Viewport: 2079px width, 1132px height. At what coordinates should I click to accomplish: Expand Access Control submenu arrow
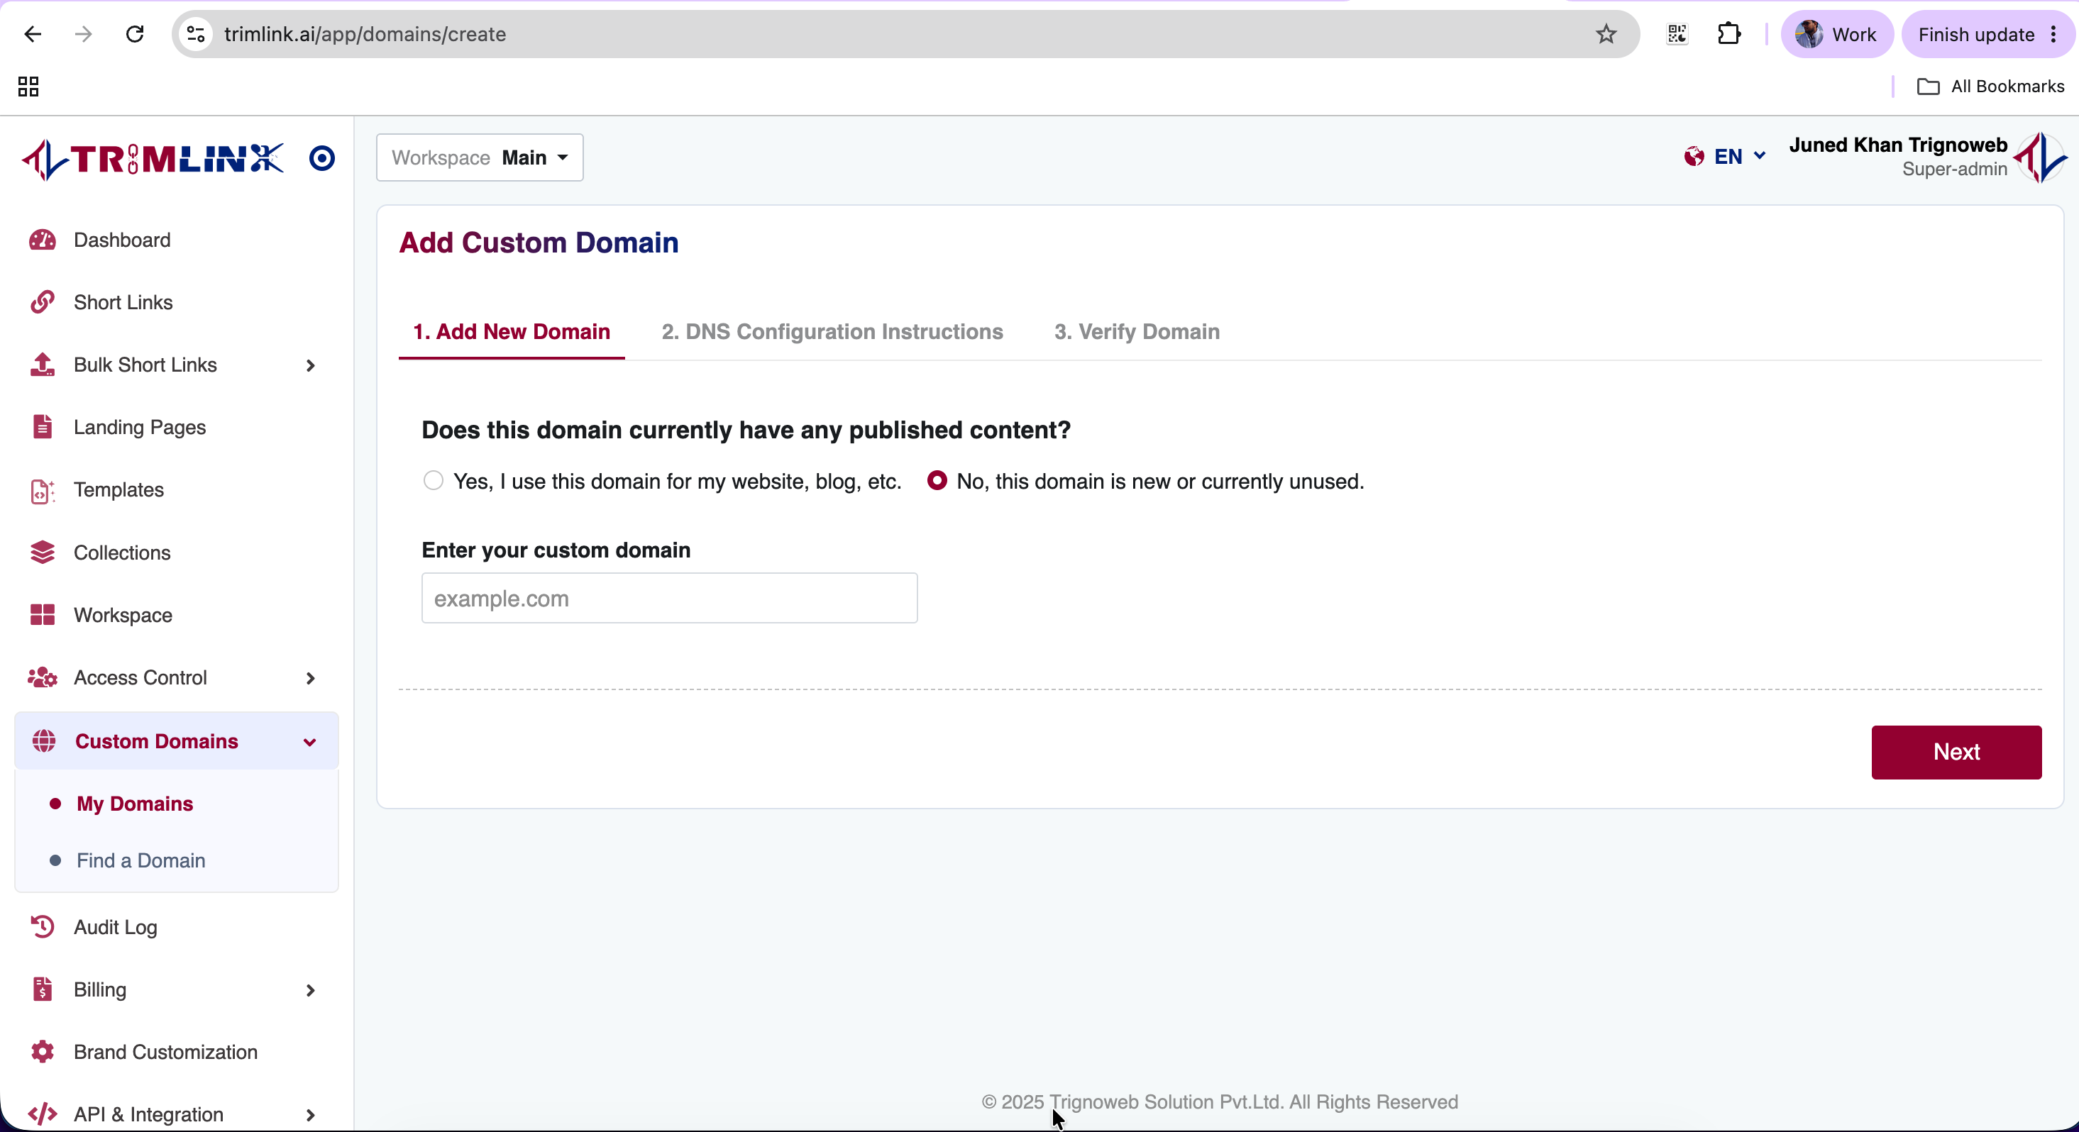(311, 679)
